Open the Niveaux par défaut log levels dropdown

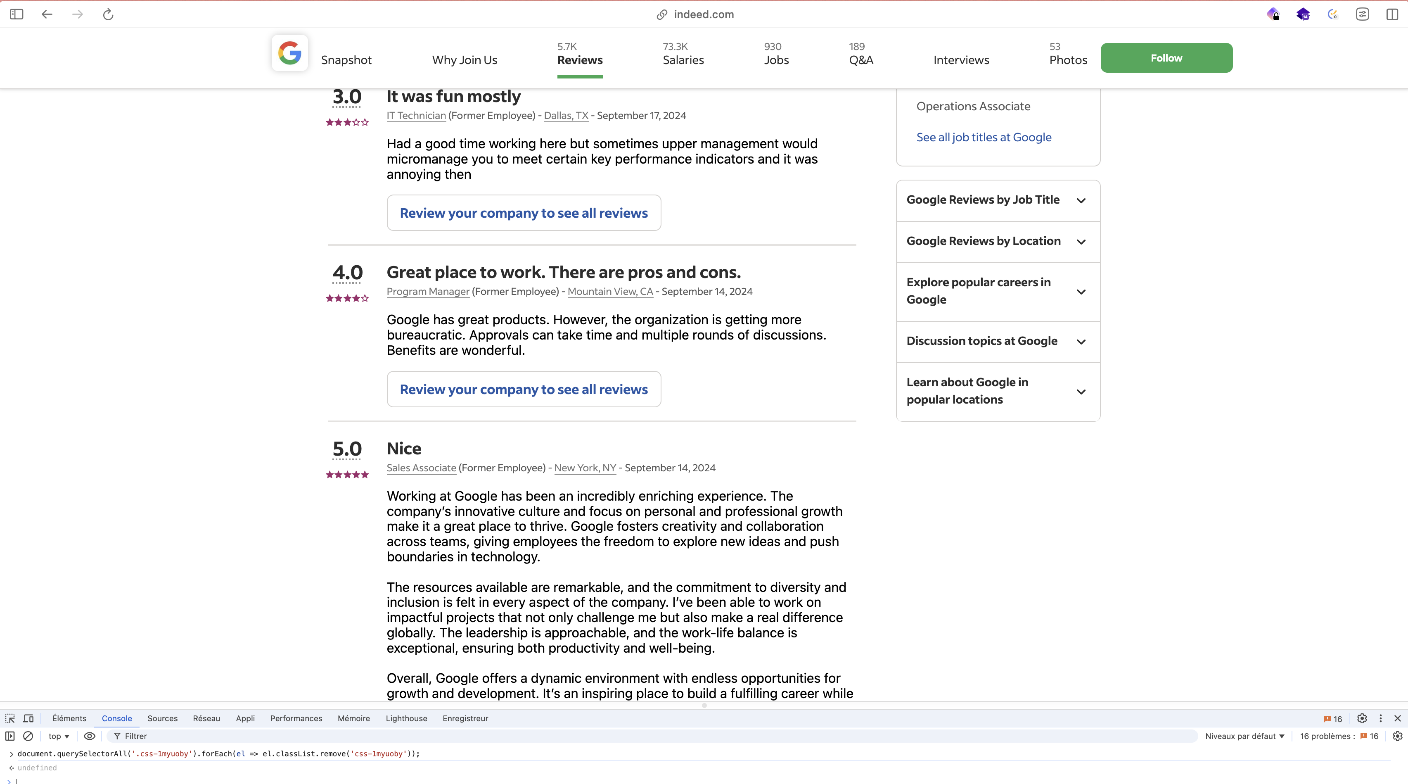(x=1244, y=736)
